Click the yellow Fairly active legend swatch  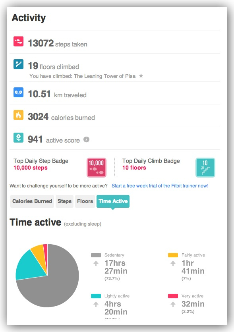click(x=173, y=255)
